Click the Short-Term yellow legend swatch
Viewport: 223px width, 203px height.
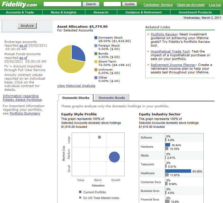coord(96,62)
